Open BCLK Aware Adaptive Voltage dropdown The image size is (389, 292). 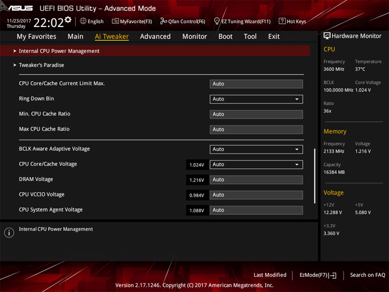[256, 149]
